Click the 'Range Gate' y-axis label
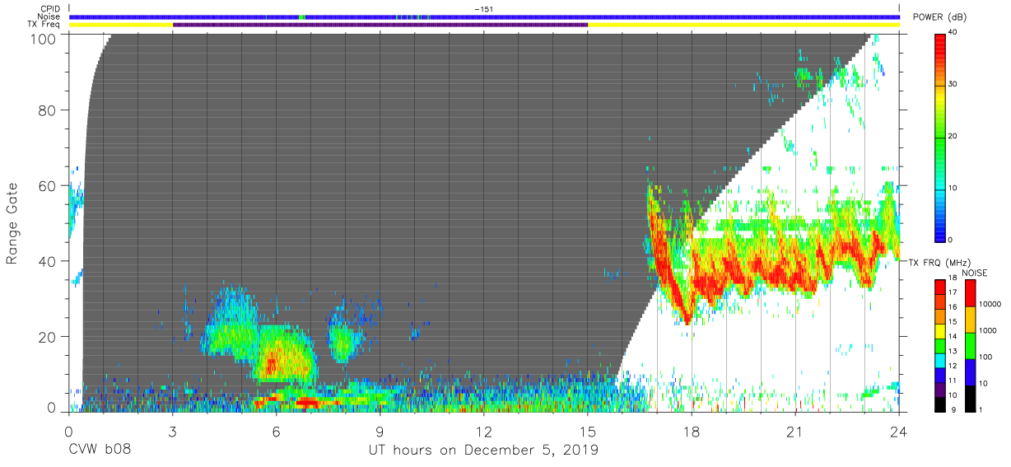The image size is (1011, 467). (x=13, y=224)
